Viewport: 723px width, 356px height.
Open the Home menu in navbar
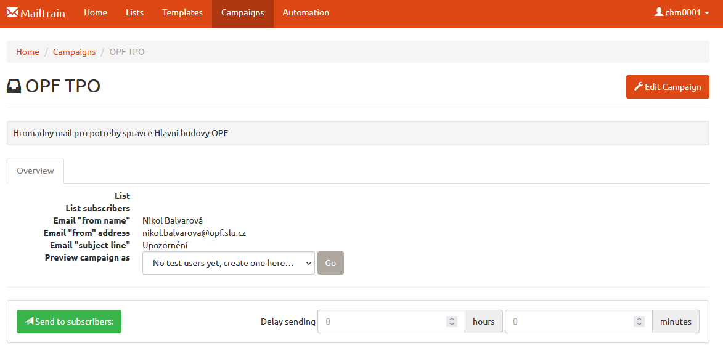(x=96, y=12)
